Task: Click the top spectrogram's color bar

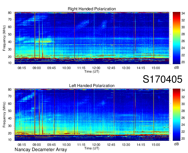Action: pyautogui.click(x=176, y=38)
